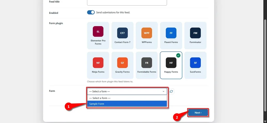The image size is (267, 123).
Task: Select the Elementor Pro Forms plugin icon
Action: pyautogui.click(x=98, y=31)
